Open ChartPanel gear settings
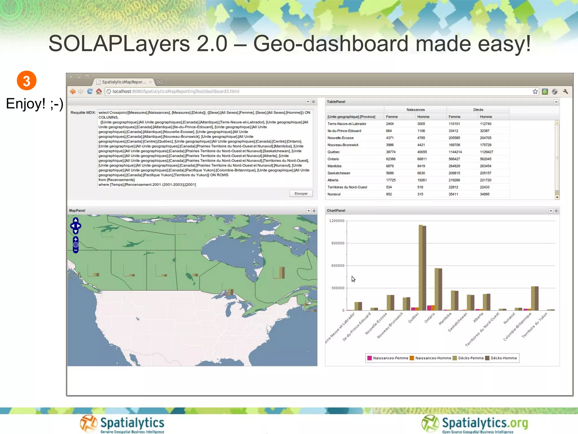 coord(556,211)
